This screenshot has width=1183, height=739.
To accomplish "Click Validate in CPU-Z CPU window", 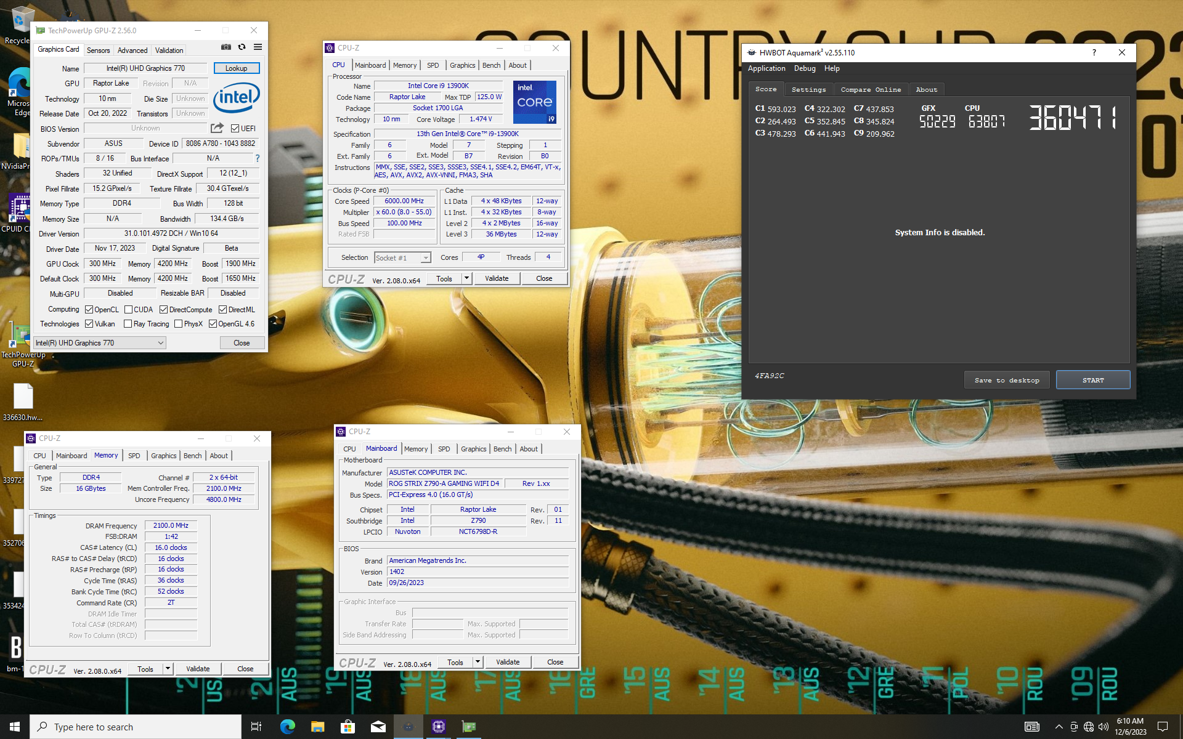I will pos(497,278).
